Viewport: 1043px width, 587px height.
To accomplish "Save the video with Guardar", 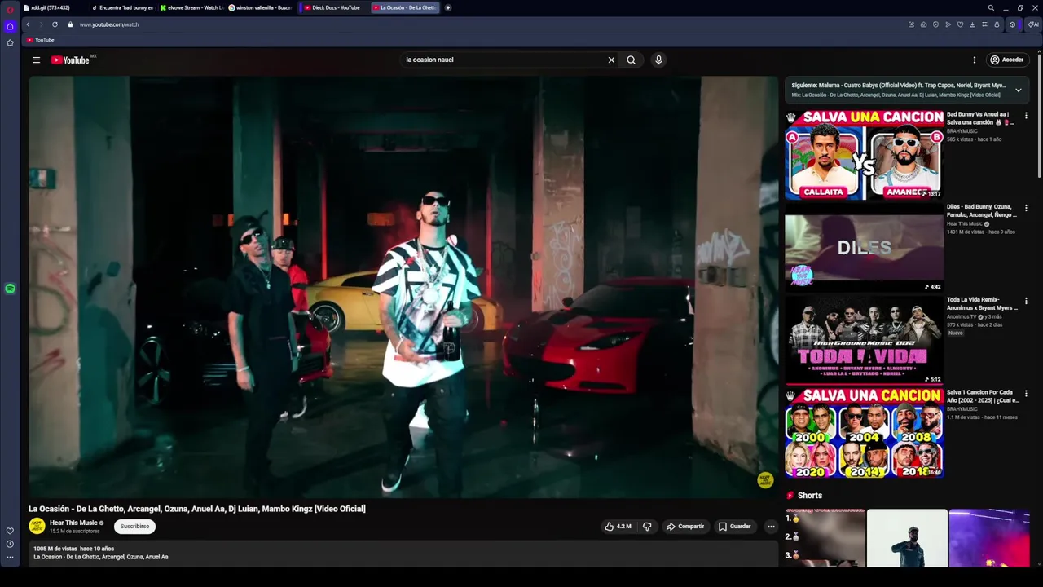I will (x=734, y=527).
